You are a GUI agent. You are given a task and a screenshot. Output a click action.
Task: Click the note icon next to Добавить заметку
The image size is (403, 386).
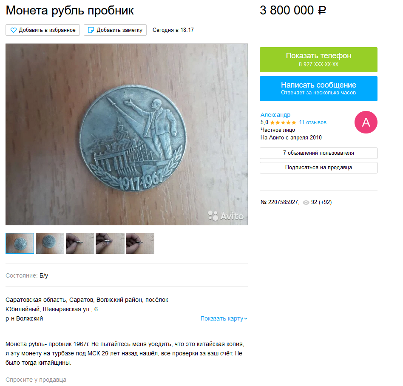click(x=91, y=30)
